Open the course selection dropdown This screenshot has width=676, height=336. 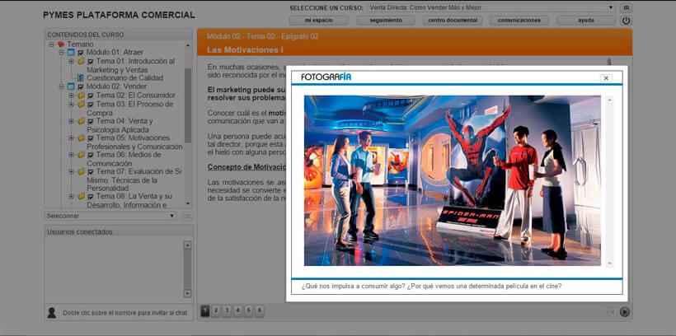pos(491,7)
